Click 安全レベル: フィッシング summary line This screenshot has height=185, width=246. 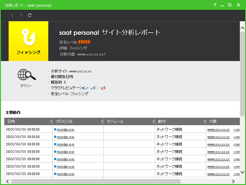[x=69, y=94]
